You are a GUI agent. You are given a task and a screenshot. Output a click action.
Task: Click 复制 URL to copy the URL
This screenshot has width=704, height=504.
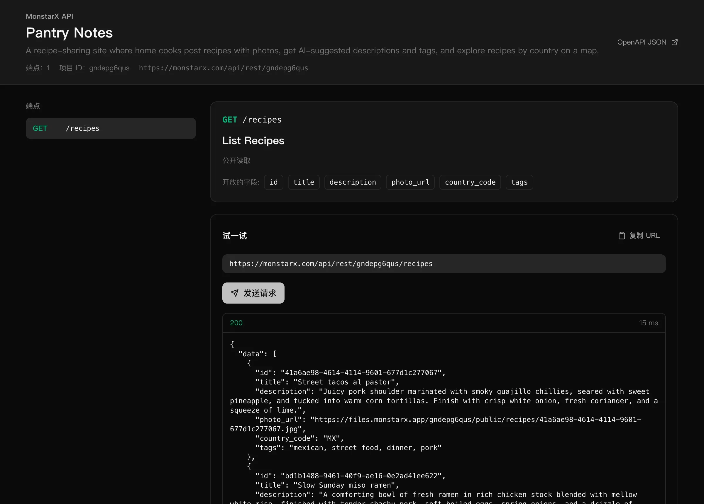point(639,235)
